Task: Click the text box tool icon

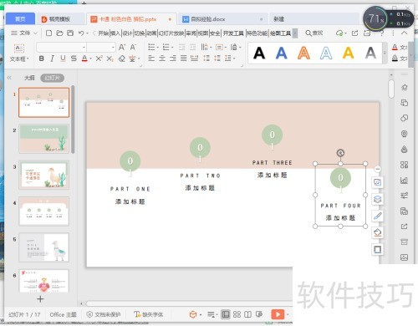Action: (x=19, y=48)
